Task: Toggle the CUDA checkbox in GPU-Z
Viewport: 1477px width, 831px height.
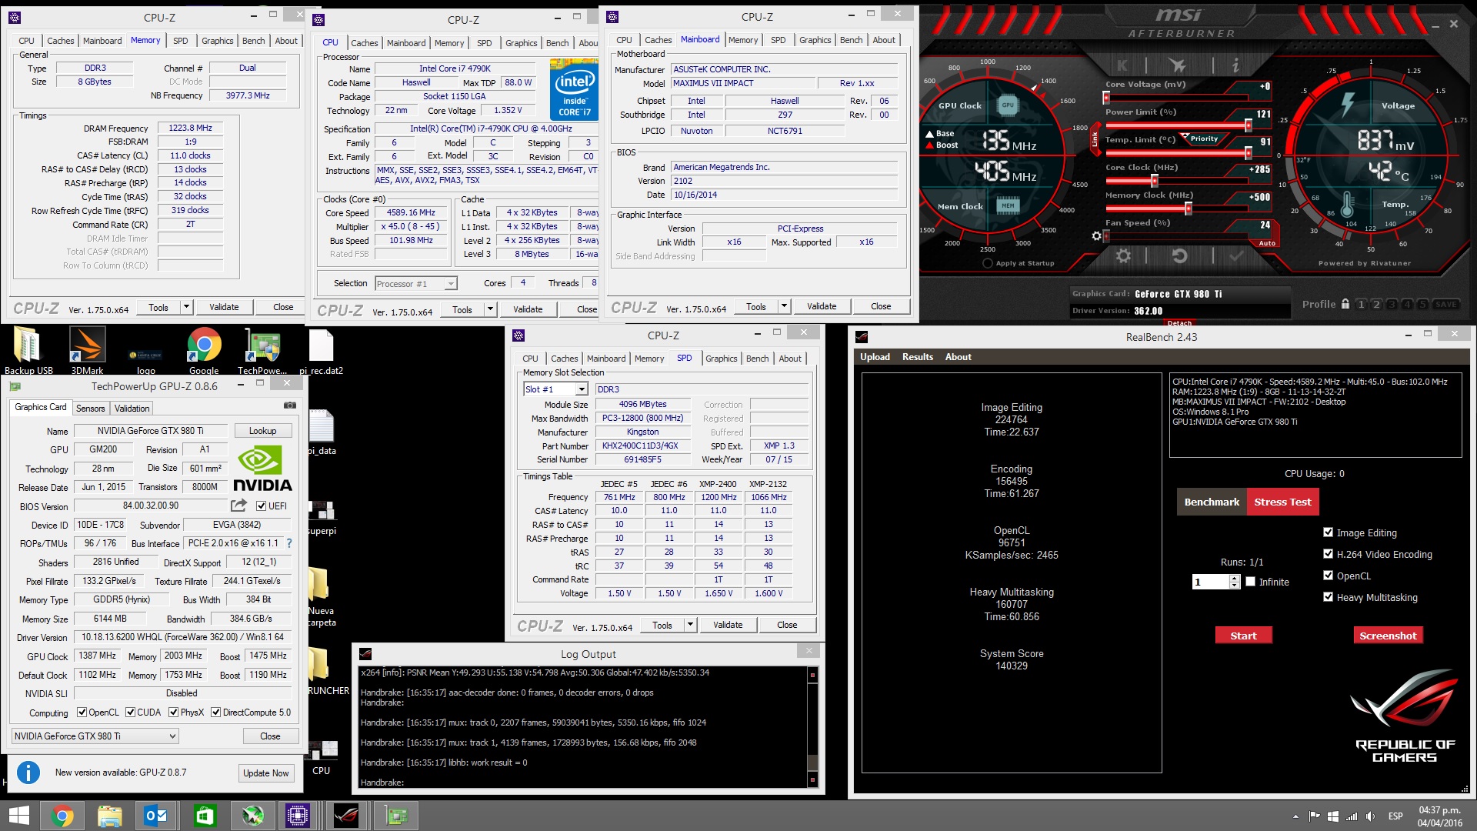Action: click(x=130, y=713)
